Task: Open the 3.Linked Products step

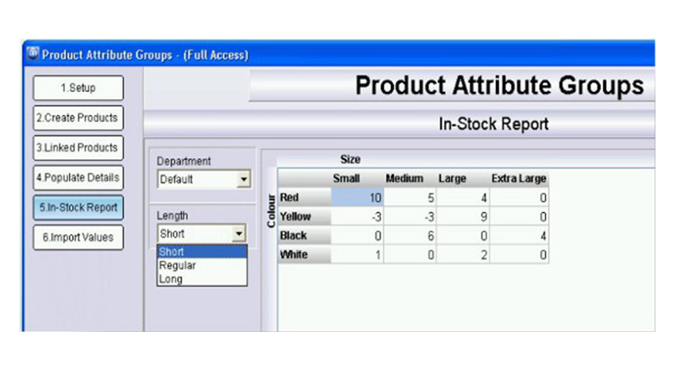Action: click(79, 148)
